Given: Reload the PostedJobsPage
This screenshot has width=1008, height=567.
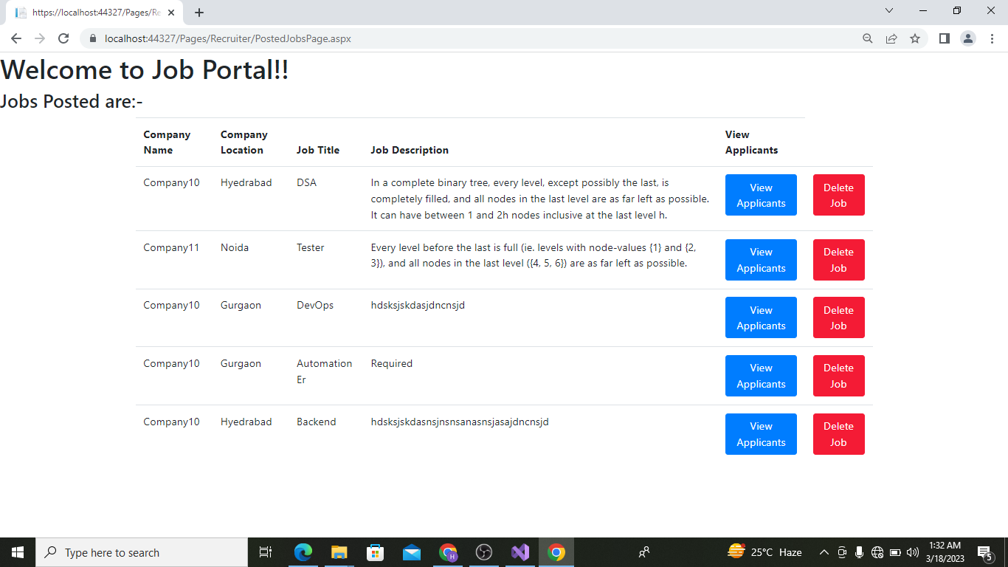Looking at the screenshot, I should (x=63, y=38).
